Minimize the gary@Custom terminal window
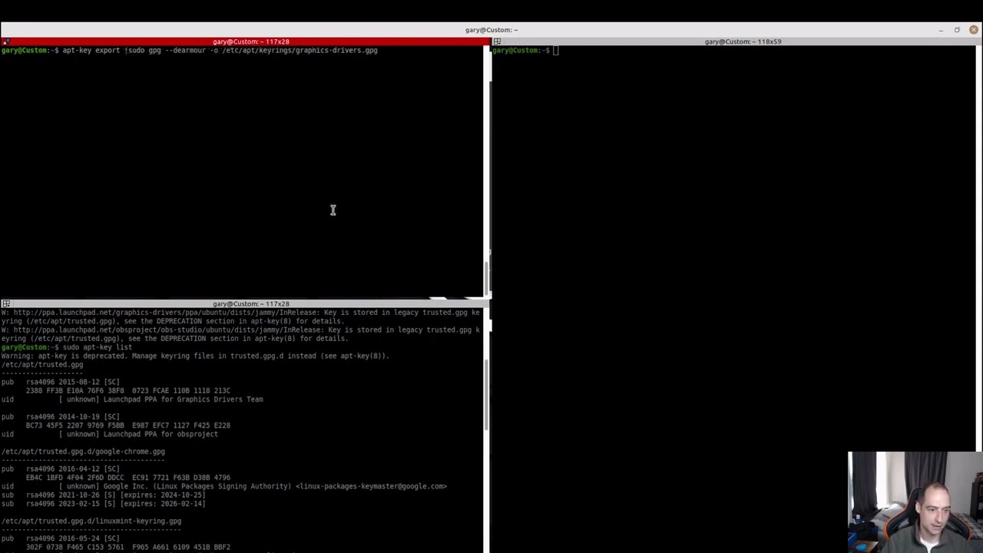The width and height of the screenshot is (983, 553). click(x=941, y=30)
